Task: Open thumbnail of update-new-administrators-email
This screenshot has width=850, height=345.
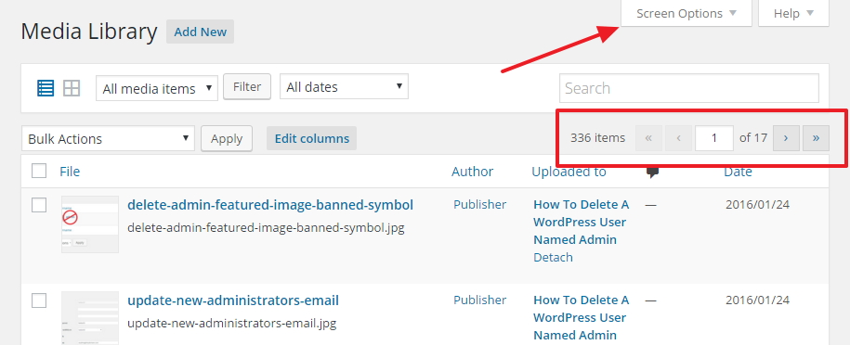Action: [x=90, y=318]
